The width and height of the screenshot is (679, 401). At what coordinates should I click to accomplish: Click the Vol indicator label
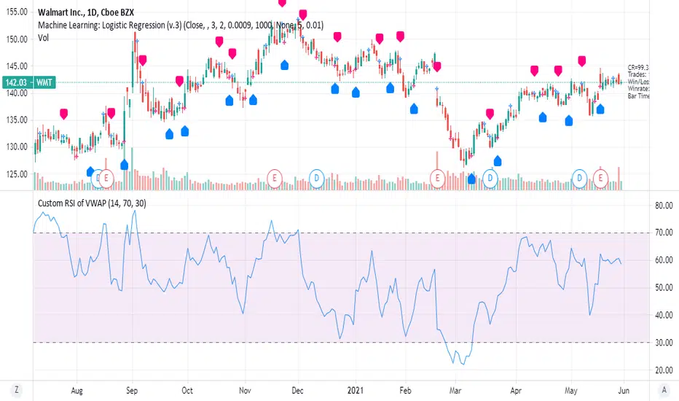[43, 38]
